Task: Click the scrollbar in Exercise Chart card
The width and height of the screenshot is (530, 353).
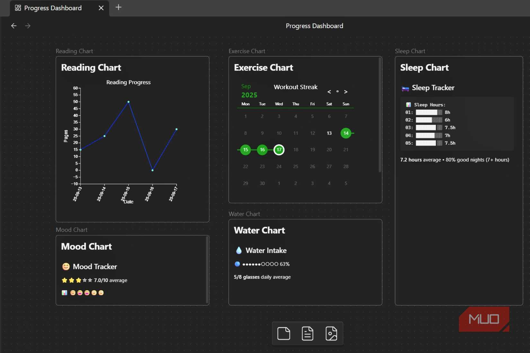Action: pos(380,115)
